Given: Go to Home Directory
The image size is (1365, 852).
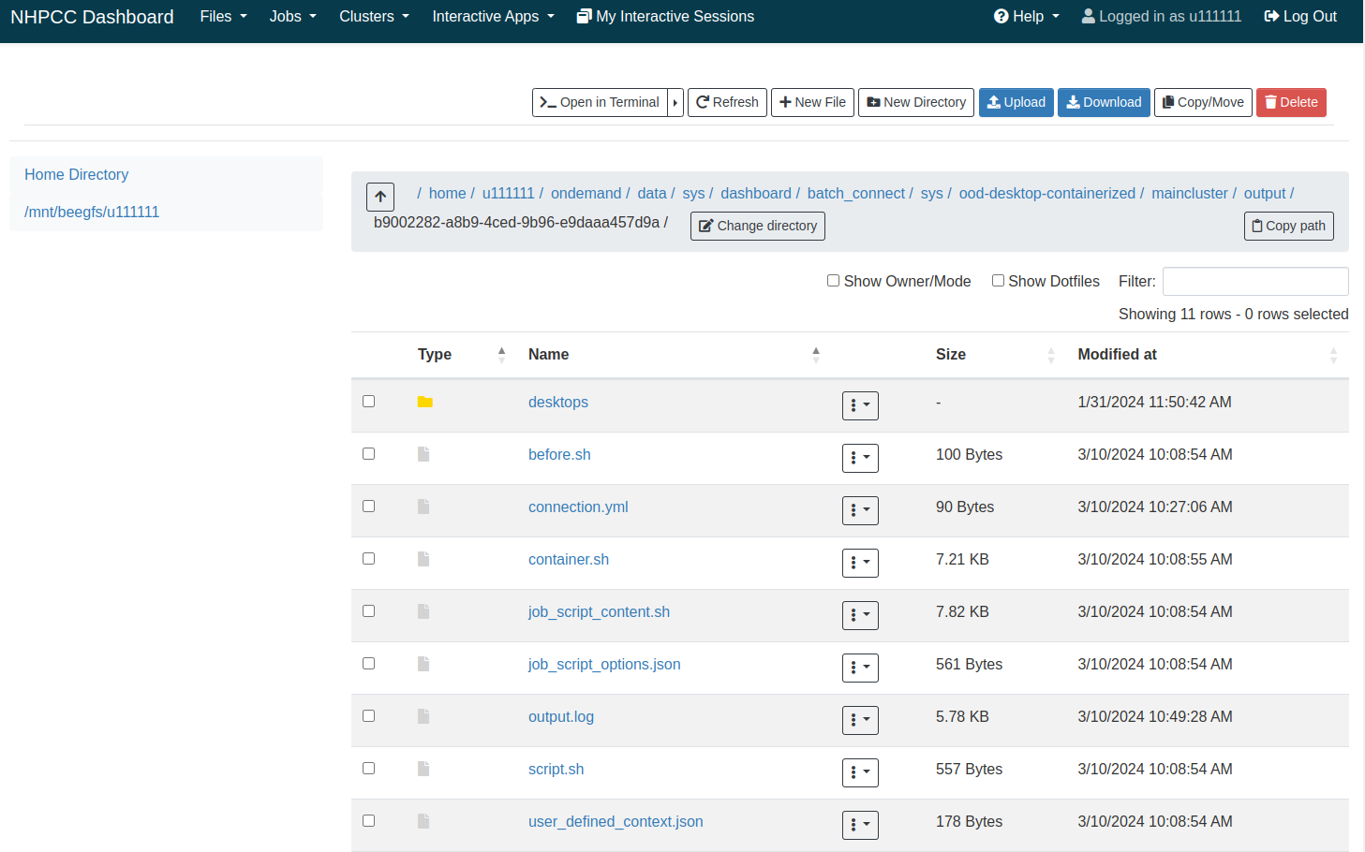Looking at the screenshot, I should [77, 174].
